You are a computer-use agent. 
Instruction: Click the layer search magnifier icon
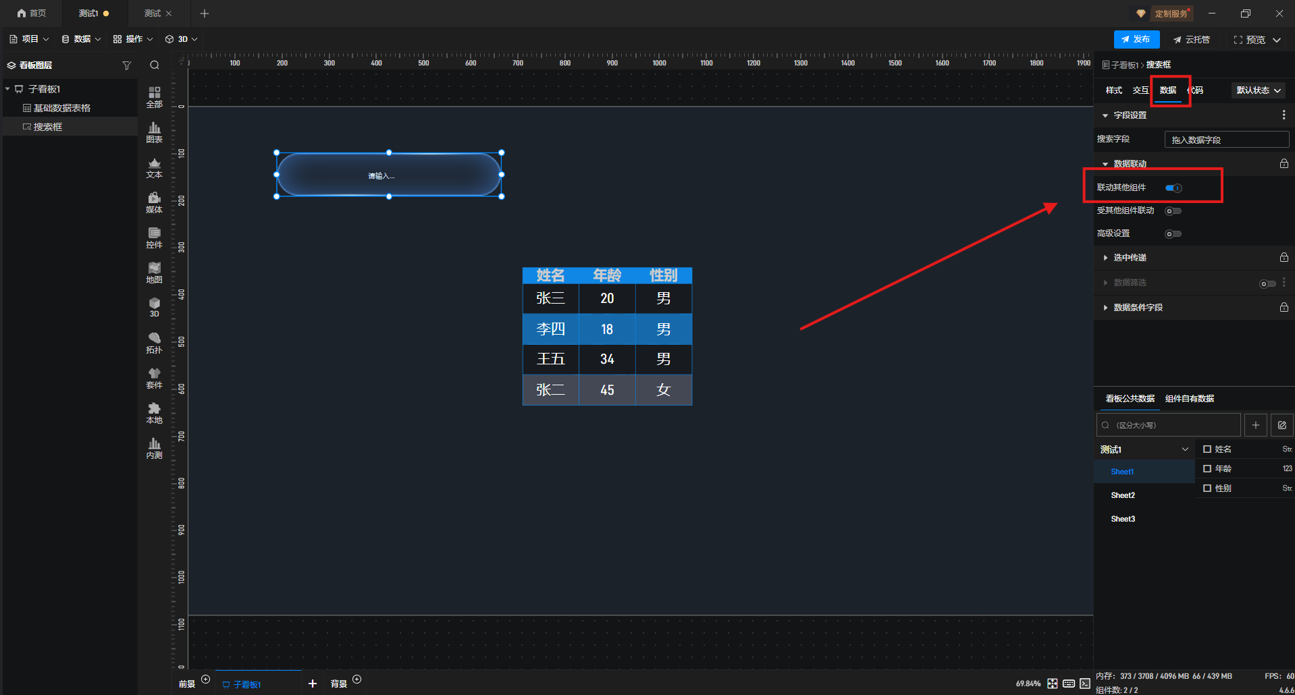155,65
